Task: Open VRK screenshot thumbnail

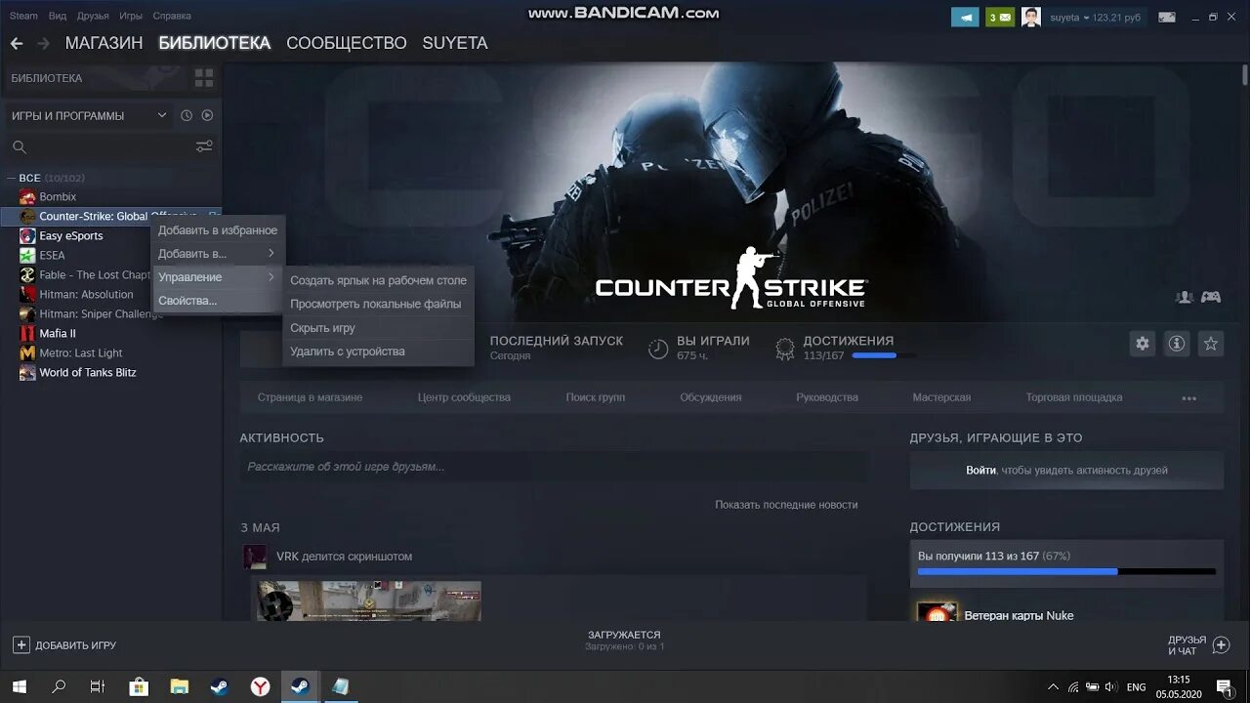Action: pyautogui.click(x=369, y=601)
